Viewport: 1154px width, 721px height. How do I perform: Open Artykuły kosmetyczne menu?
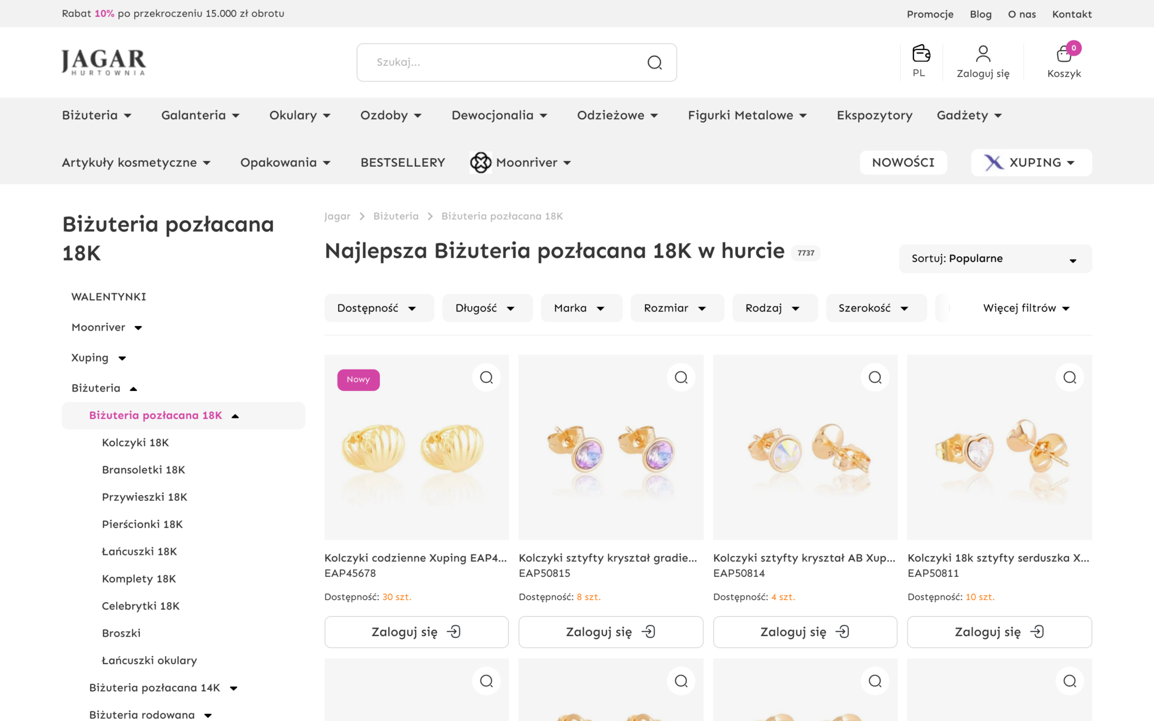coord(136,163)
